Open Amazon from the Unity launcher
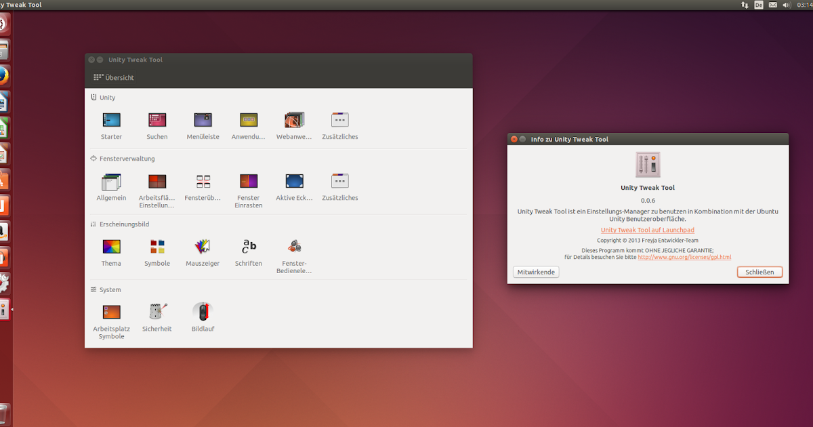813x427 pixels. (3, 231)
